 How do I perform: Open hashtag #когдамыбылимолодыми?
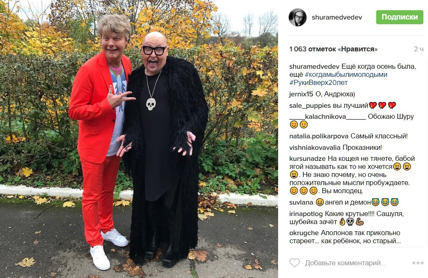[346, 74]
